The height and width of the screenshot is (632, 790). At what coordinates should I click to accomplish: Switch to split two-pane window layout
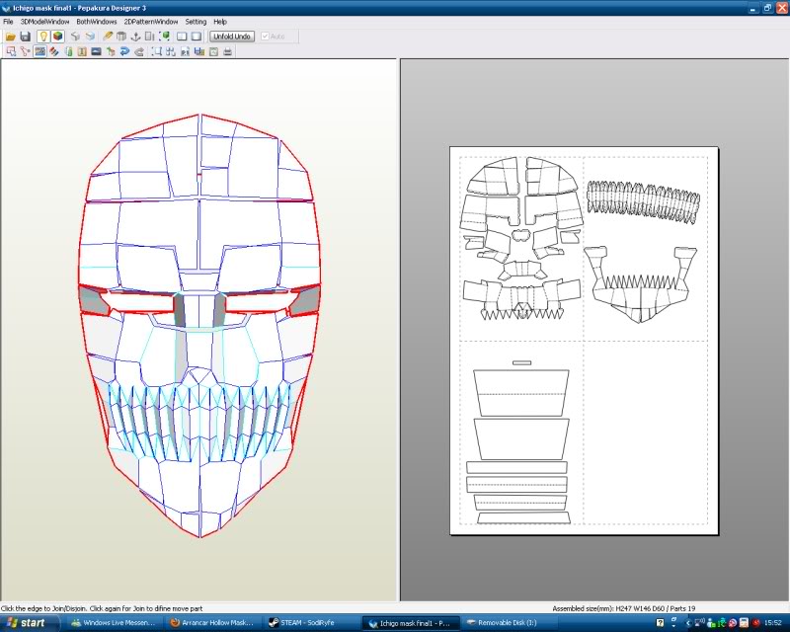[x=182, y=37]
